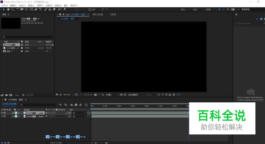Open the view layout count dropdown
Image resolution: width=265 pixels, height=144 pixels.
tap(151, 95)
